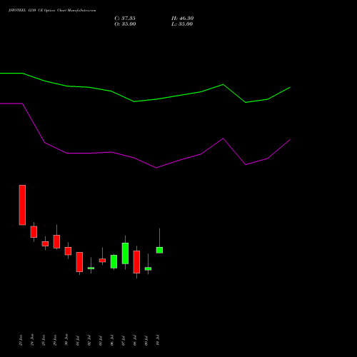This screenshot has width=357, height=357.
Task: Click the JSWSTEEL CE Option Chart title
Action: 52,11
